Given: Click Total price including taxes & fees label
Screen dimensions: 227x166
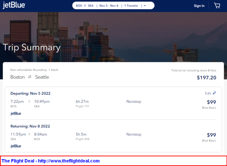Looking at the screenshot, I should point(193,70).
